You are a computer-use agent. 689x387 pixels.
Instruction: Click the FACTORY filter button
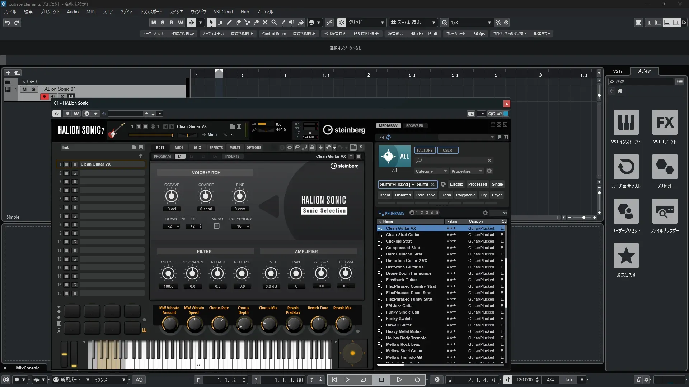(x=425, y=150)
